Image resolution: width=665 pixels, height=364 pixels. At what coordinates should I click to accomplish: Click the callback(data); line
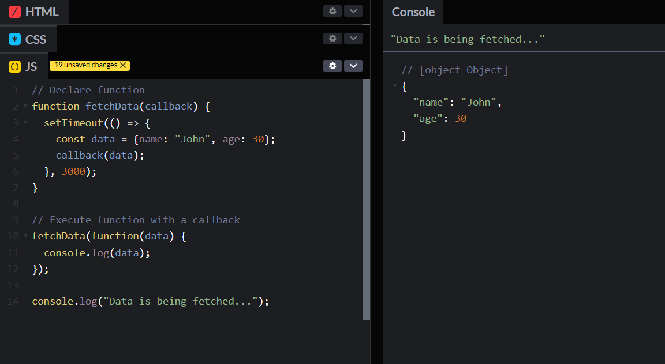[x=100, y=156]
